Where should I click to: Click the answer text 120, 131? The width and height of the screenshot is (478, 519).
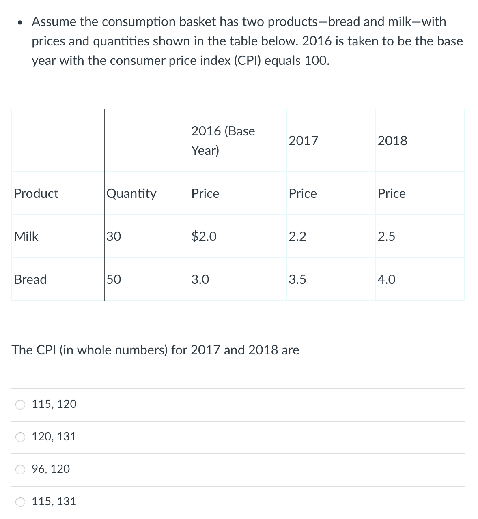click(x=54, y=436)
